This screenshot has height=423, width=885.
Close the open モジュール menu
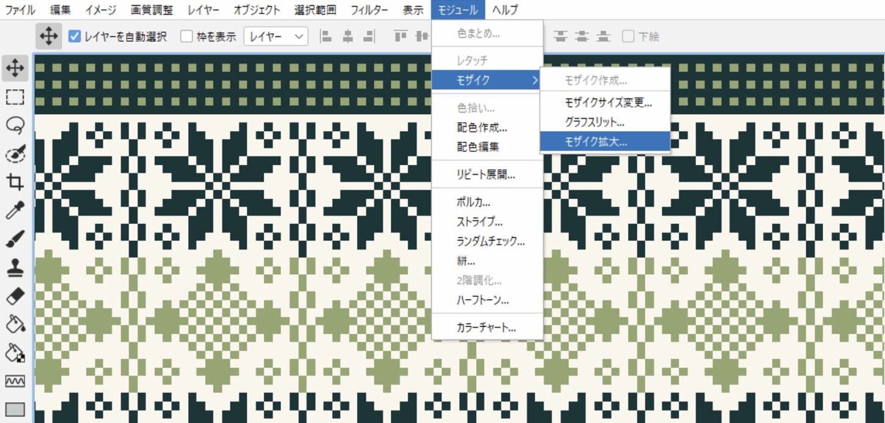[x=458, y=10]
